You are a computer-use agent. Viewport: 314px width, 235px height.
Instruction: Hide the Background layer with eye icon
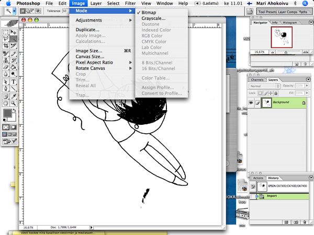tap(251, 103)
